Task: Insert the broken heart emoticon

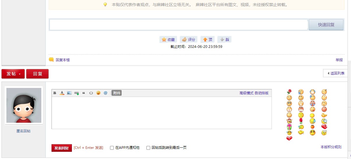Action: tap(289, 138)
